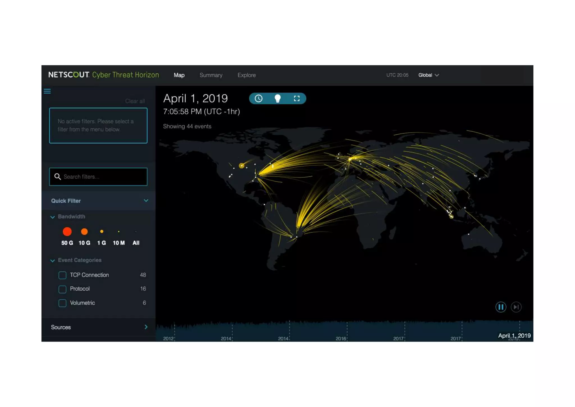Image resolution: width=575 pixels, height=407 pixels.
Task: Click the hamburger menu icon in sidebar
Action: click(x=47, y=91)
